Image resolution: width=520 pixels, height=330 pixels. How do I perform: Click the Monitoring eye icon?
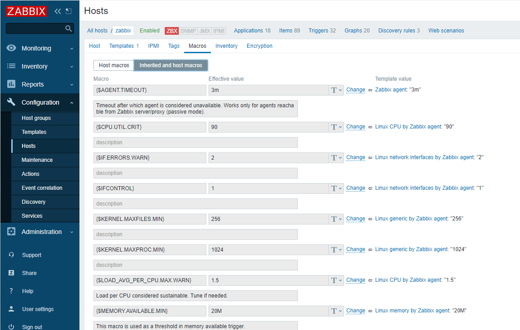click(11, 48)
